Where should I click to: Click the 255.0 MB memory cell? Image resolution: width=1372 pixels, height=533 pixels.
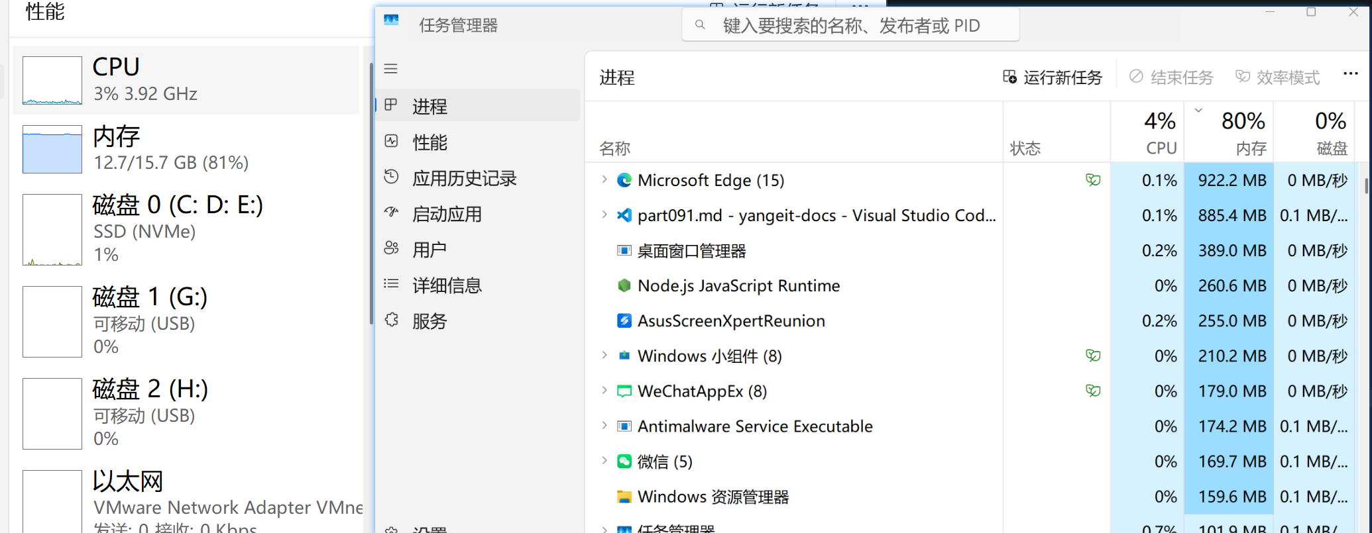coord(1228,320)
